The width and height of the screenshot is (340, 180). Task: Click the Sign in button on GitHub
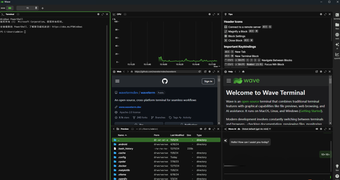208,81
